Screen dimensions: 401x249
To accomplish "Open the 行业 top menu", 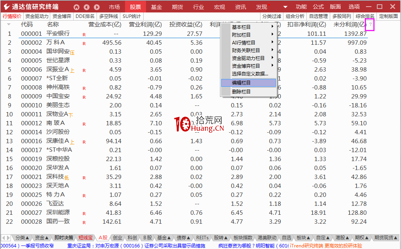I will click(199, 7).
